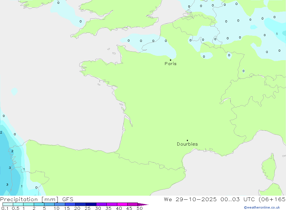Click the Precipitation [mm] GFS title
The image size is (286, 210).
[x=37, y=199]
